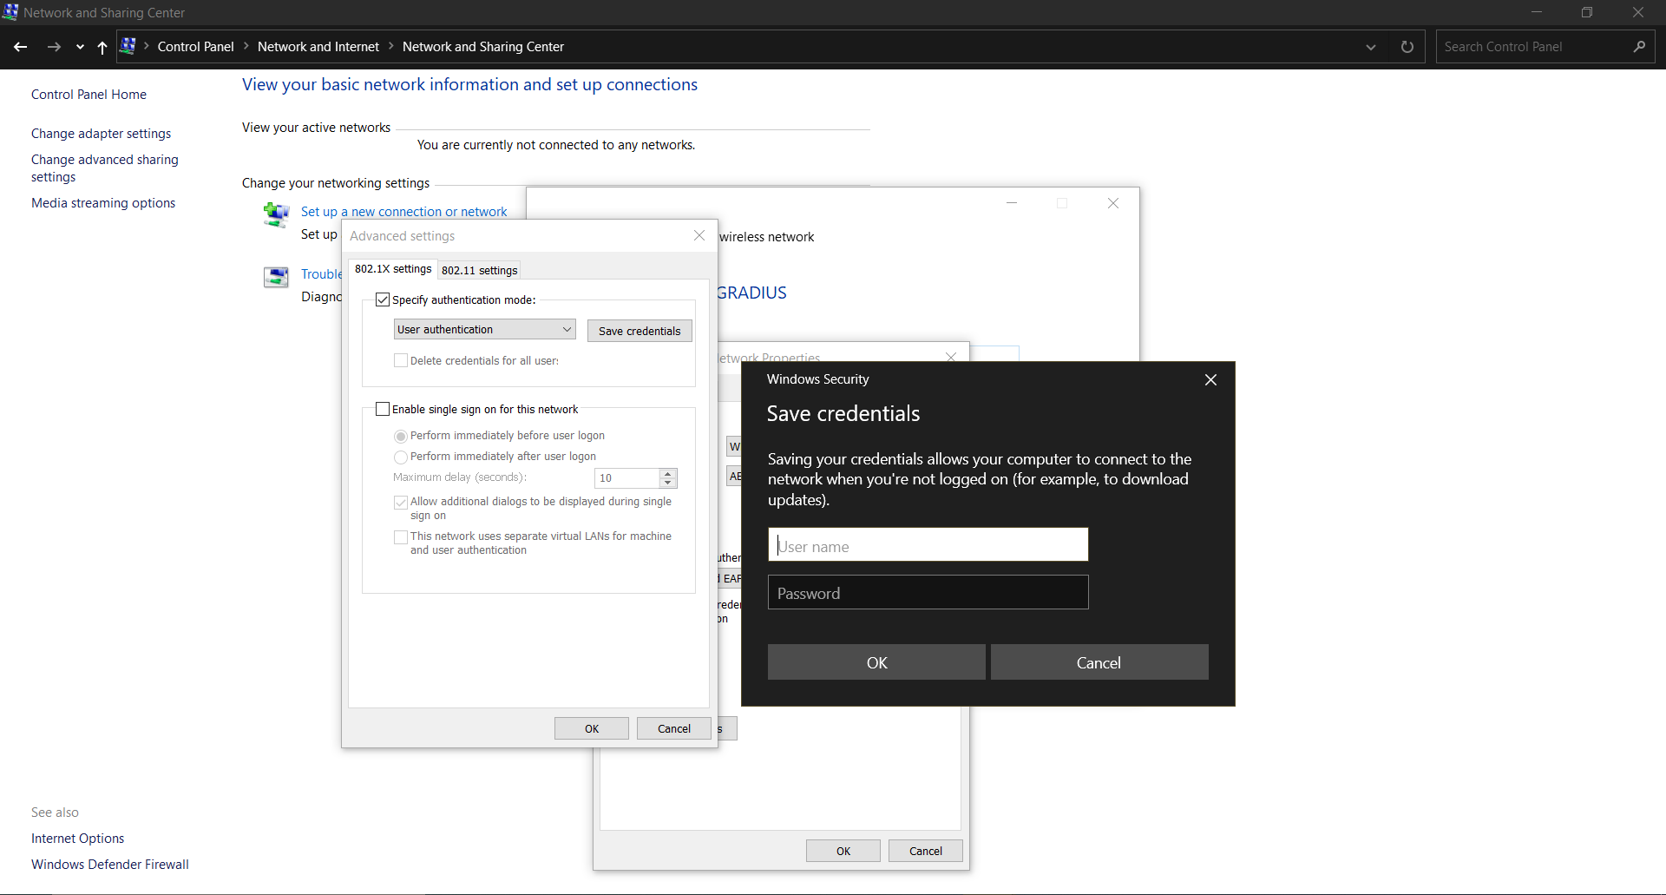Click OK in Windows Security dialog
Viewport: 1666px width, 895px height.
[x=876, y=662]
